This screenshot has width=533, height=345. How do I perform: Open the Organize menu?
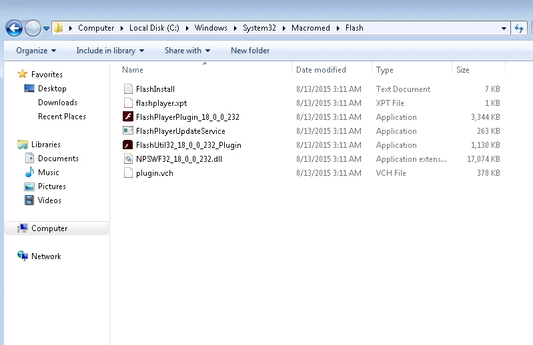click(x=36, y=51)
